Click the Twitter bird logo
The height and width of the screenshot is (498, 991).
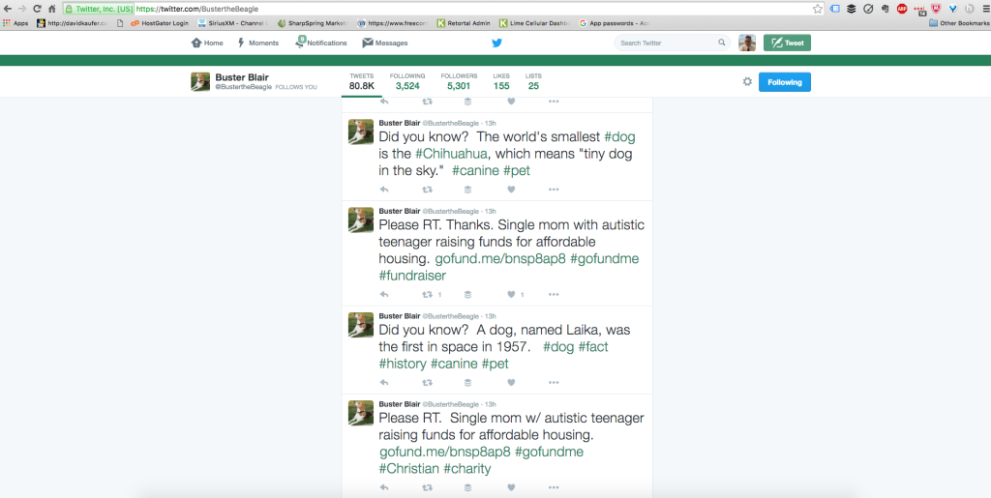point(496,43)
